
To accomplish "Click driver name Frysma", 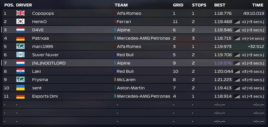I will point(40,80).
